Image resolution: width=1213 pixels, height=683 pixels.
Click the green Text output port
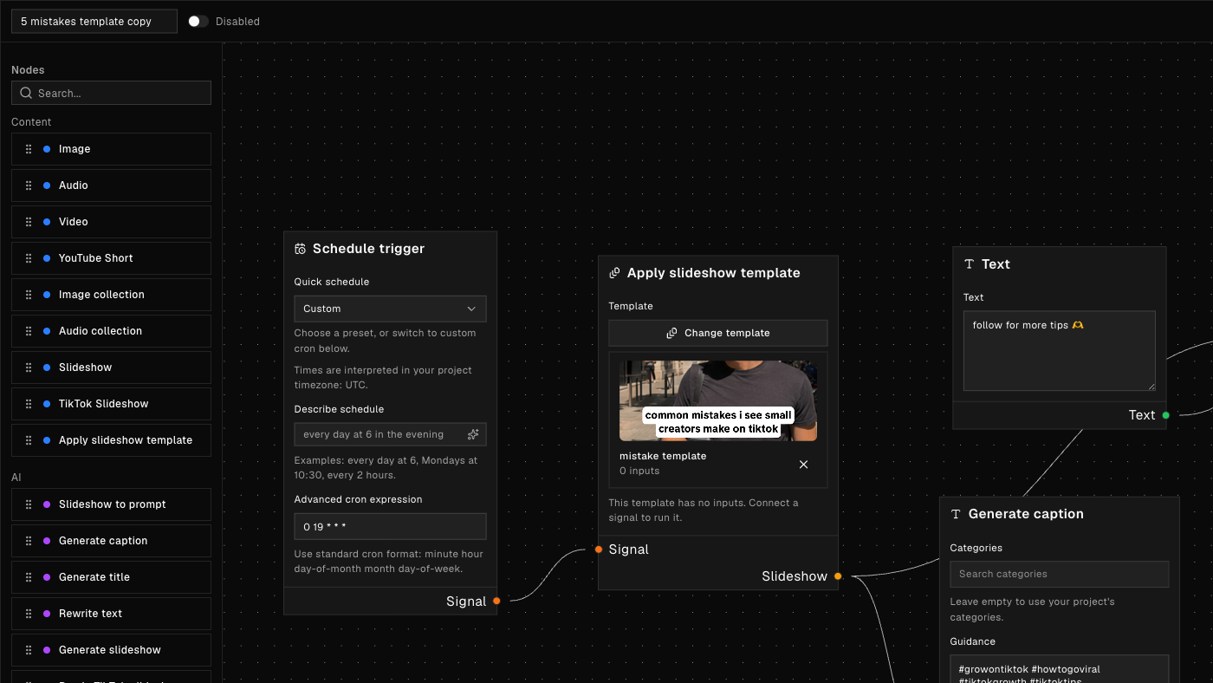pos(1165,415)
